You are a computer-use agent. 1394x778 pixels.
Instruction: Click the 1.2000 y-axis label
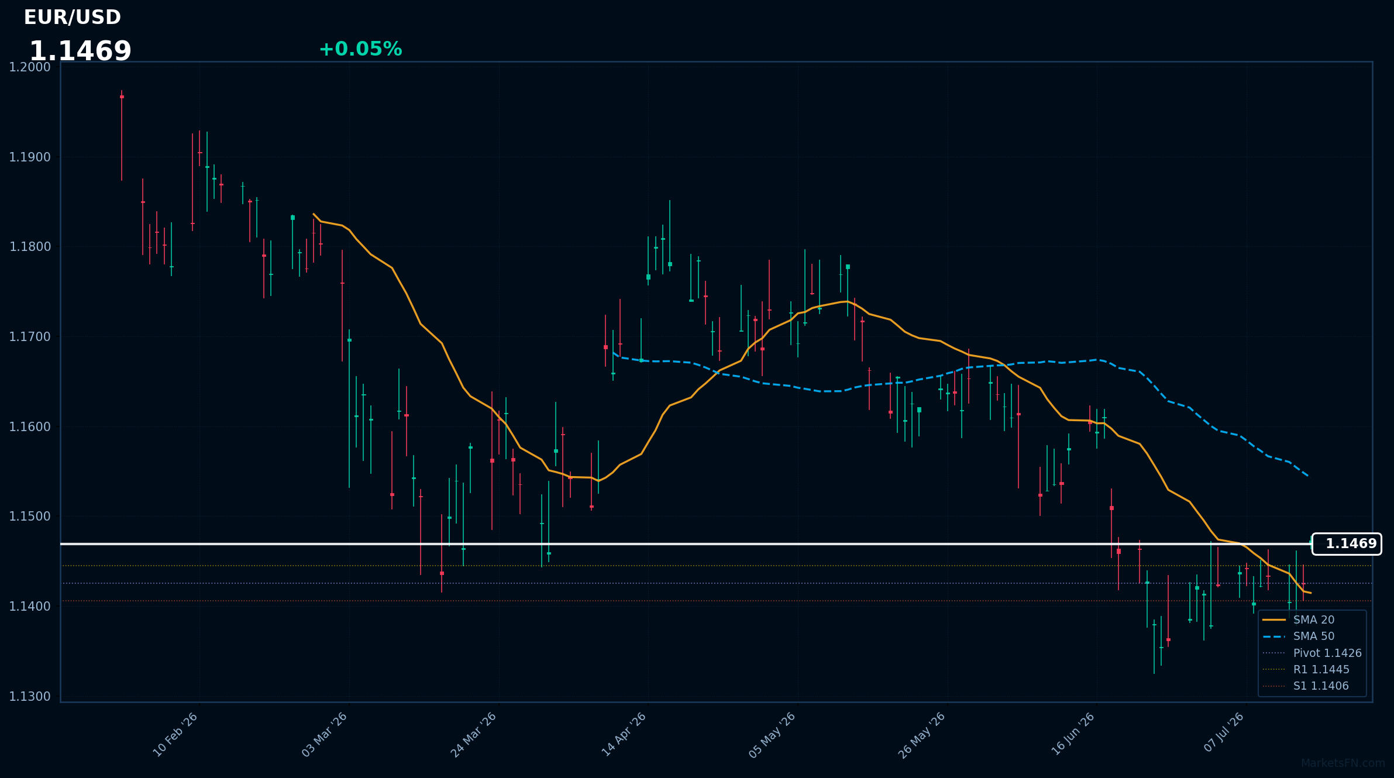point(30,67)
